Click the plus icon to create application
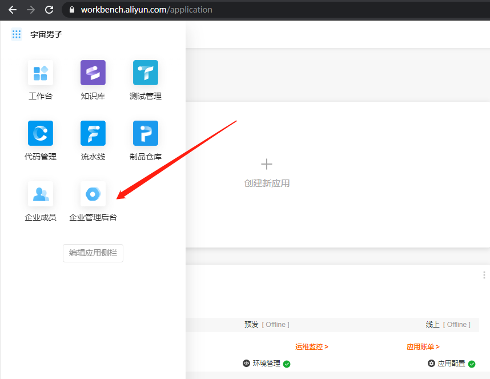 267,164
